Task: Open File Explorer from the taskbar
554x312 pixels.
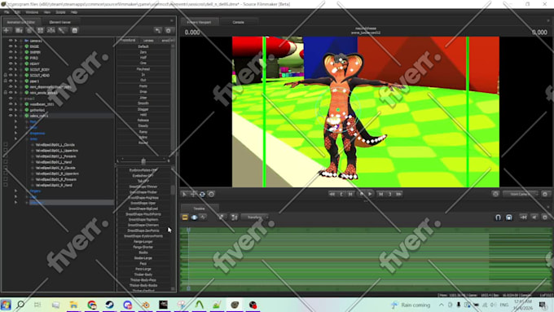Action: click(73, 305)
